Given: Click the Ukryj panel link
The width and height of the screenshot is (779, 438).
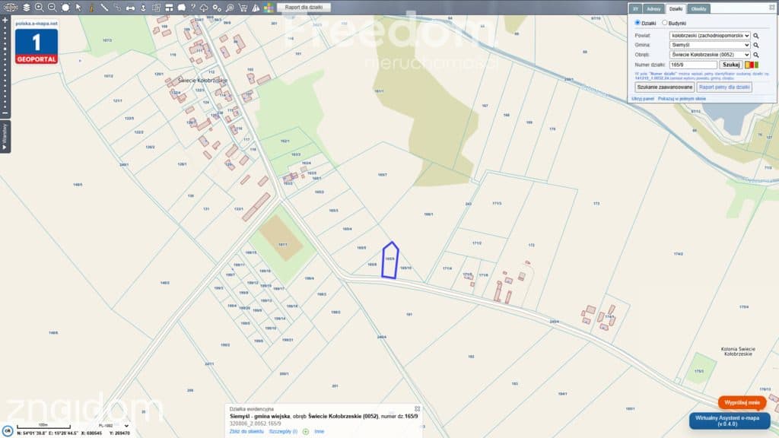Looking at the screenshot, I should pyautogui.click(x=643, y=99).
